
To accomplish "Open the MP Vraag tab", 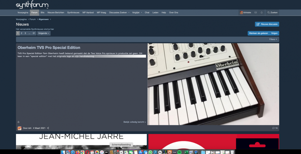I will pos(101,13).
